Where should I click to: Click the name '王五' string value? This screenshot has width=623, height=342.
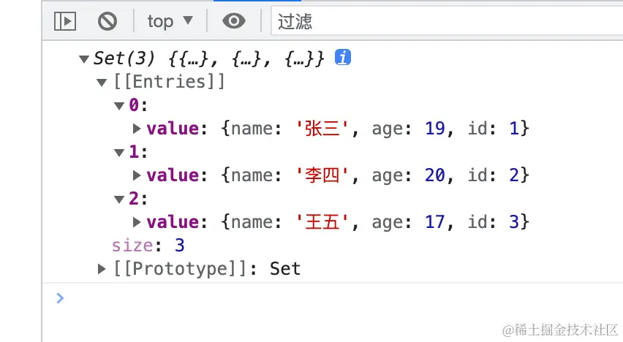point(322,222)
